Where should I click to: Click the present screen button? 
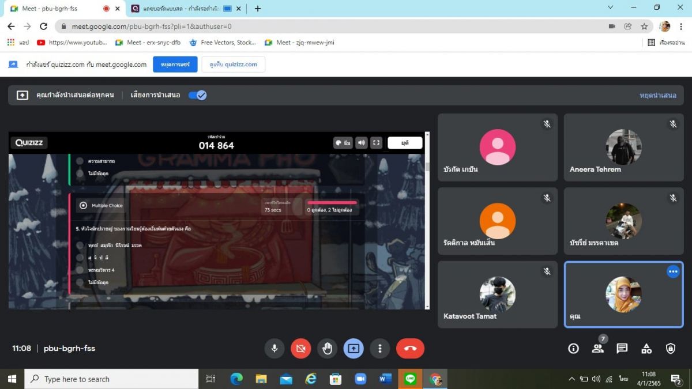(353, 349)
